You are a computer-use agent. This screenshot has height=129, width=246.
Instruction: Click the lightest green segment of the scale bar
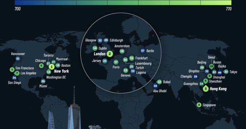pyautogui.click(x=216, y=3)
